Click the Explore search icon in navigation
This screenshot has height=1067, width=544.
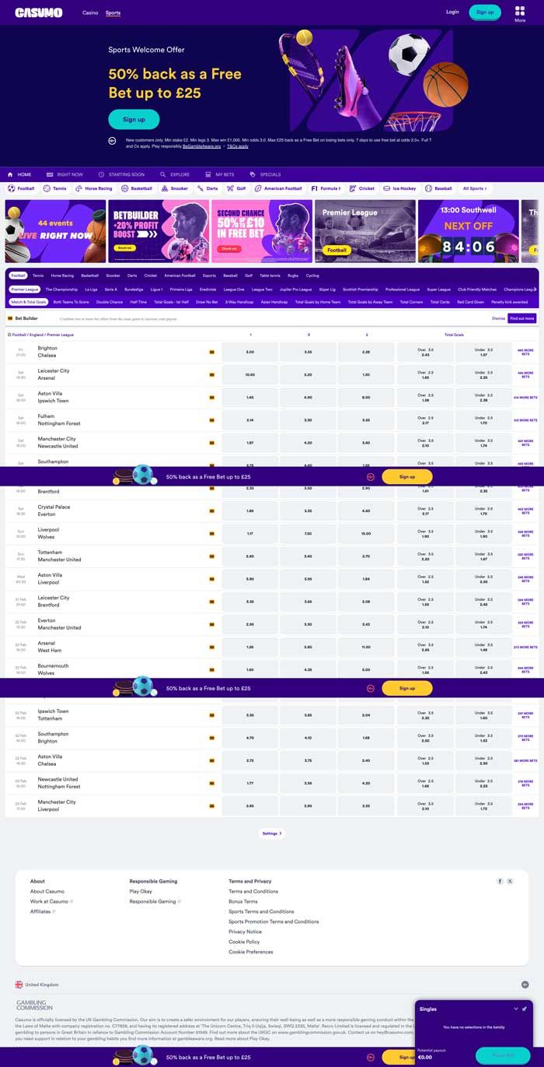163,174
